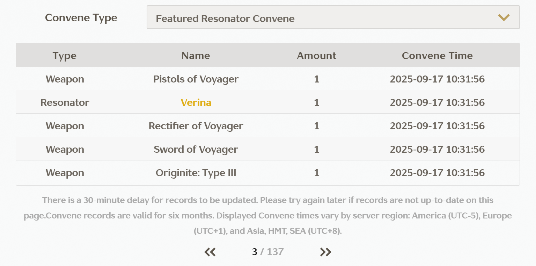Click the highlighted Verina name
Viewport: 536px width, 266px height.
click(196, 102)
